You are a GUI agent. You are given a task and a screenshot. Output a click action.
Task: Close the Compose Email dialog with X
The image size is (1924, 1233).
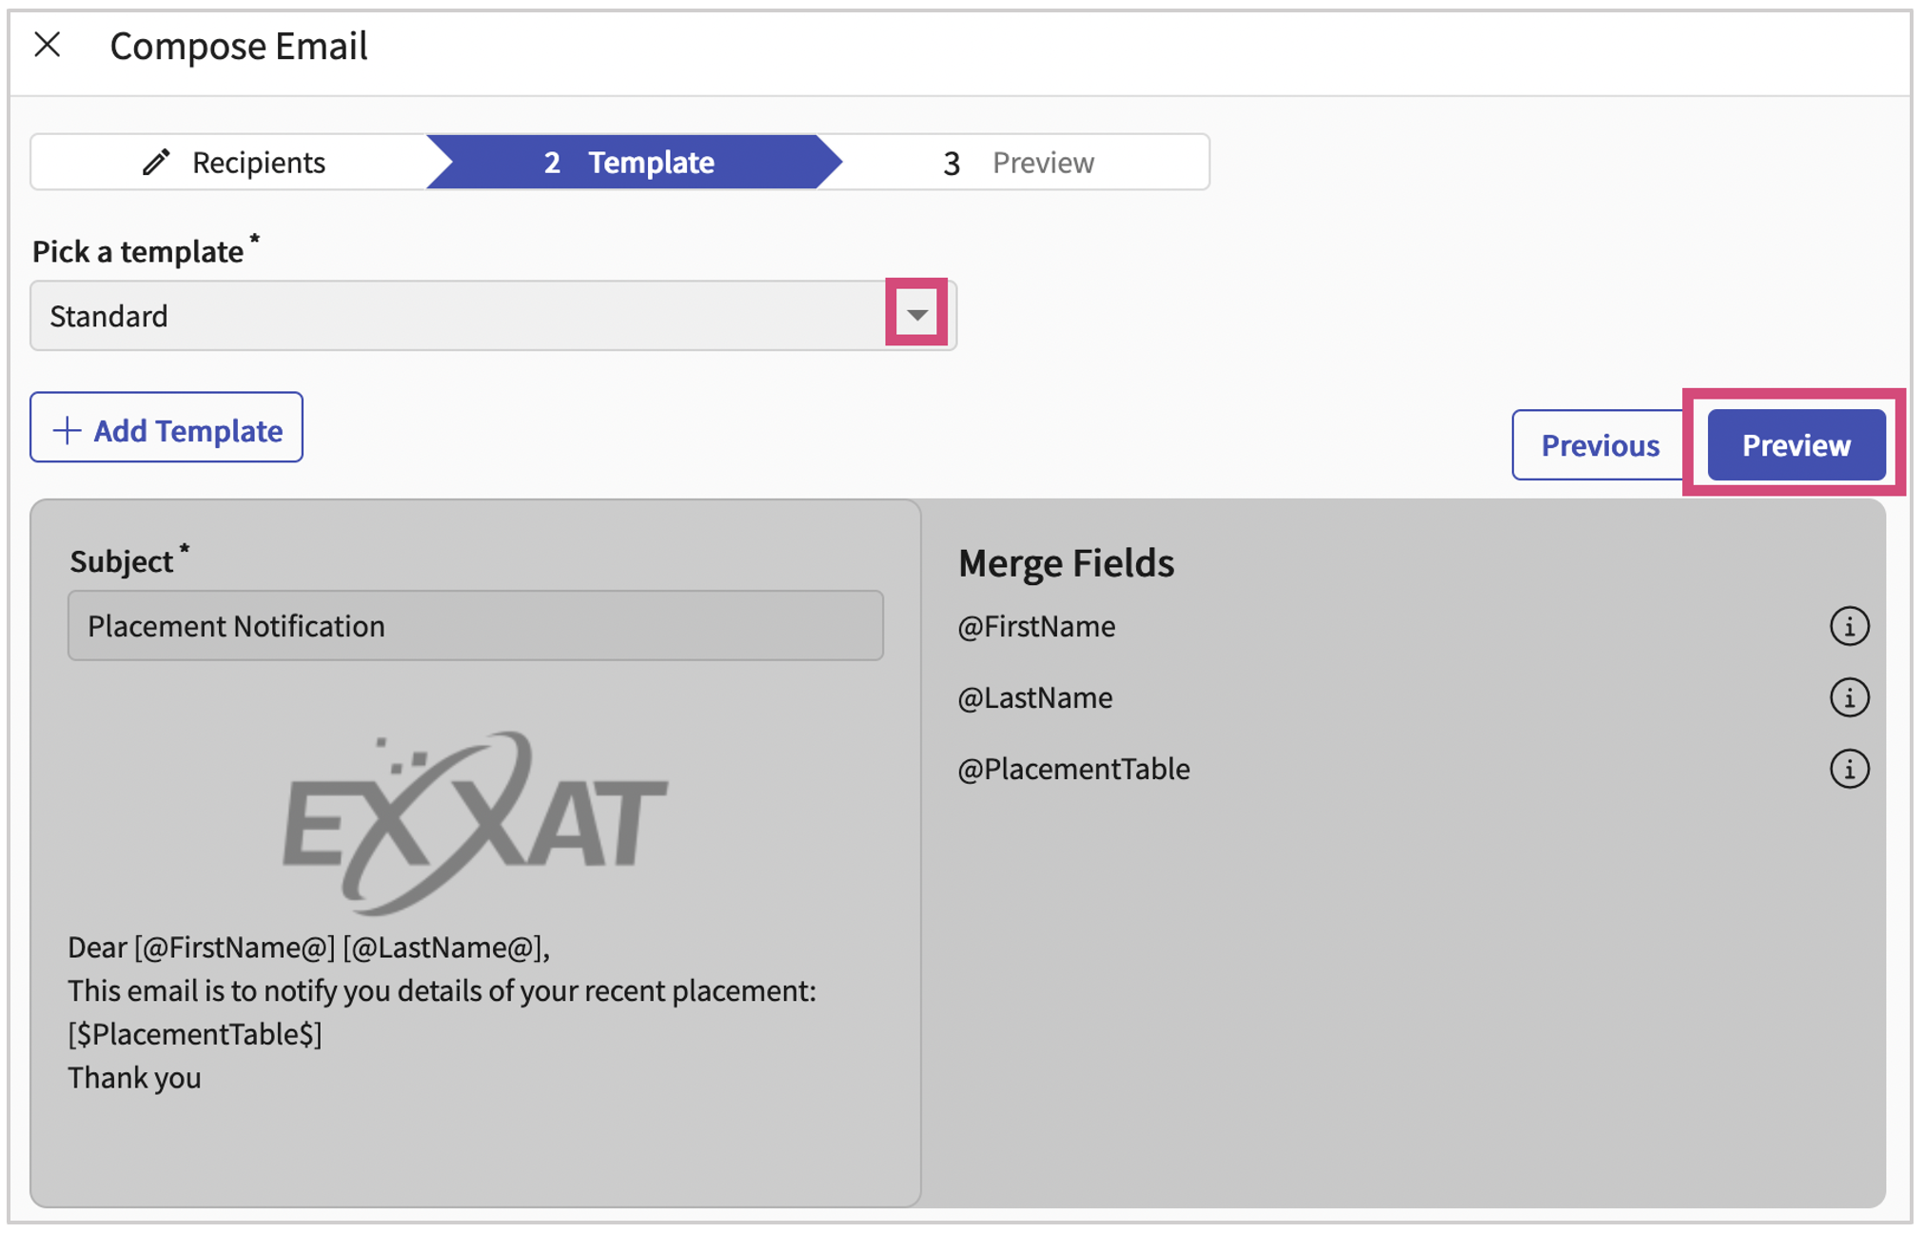(x=48, y=45)
